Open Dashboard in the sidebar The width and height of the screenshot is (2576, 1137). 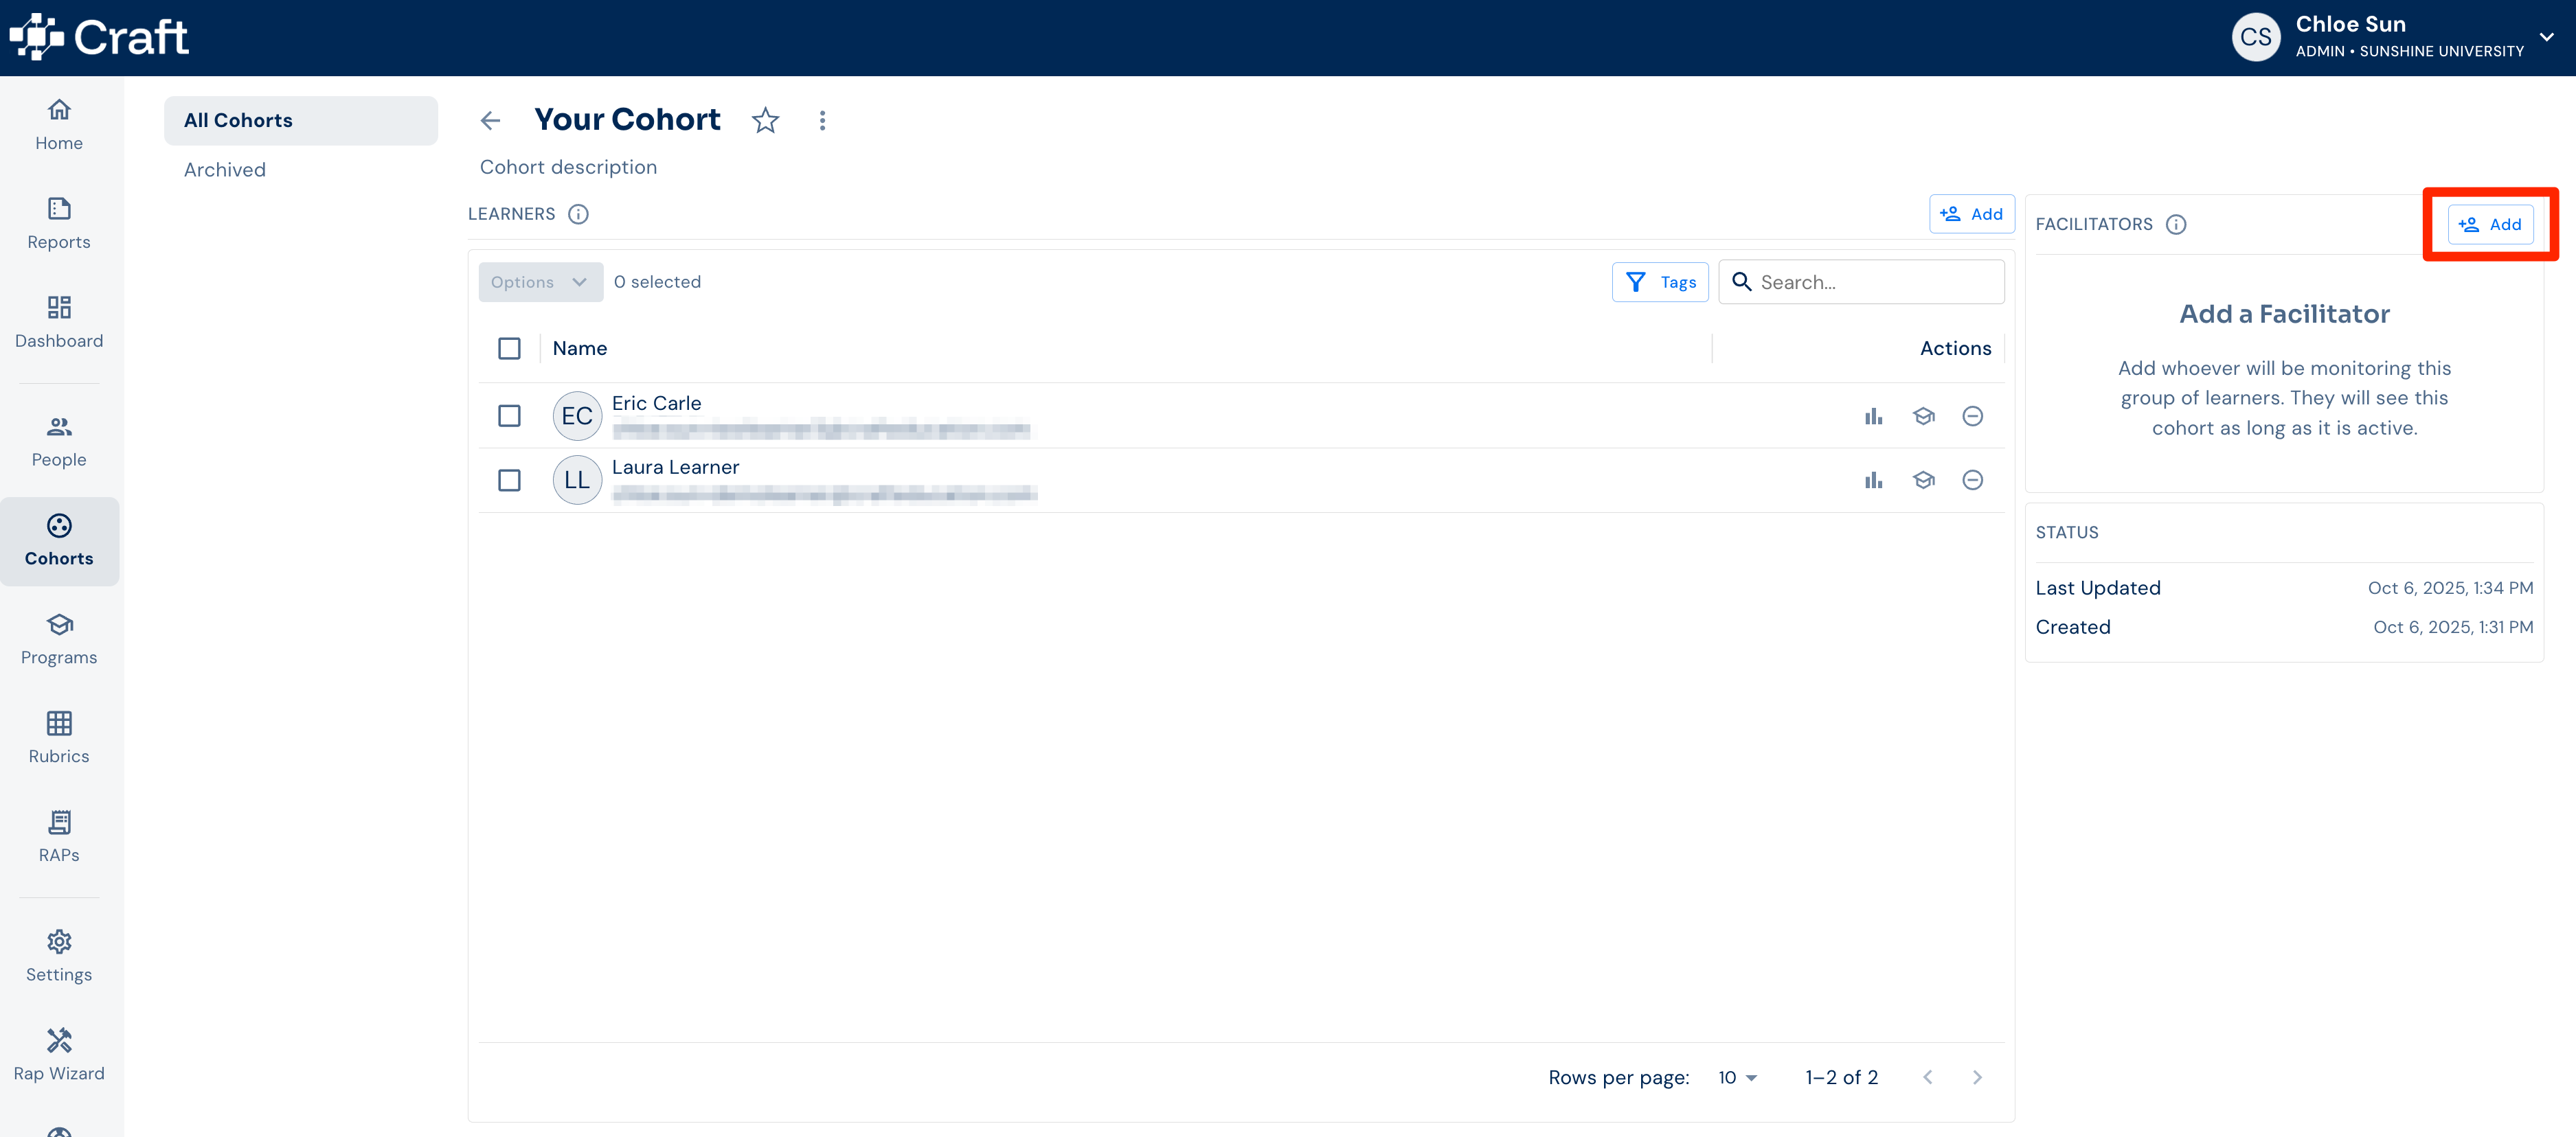pos(59,323)
